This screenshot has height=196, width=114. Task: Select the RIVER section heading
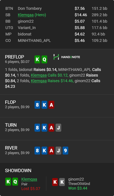point(11,148)
